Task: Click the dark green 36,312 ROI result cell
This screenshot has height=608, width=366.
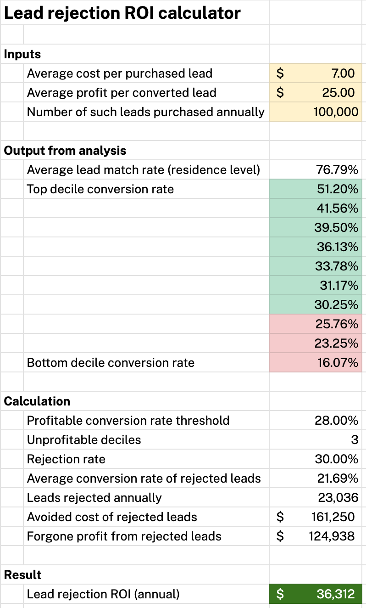Action: pos(316,594)
